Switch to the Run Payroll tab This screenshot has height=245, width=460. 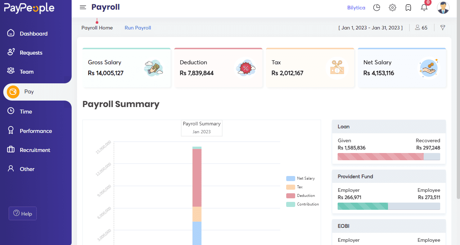coord(138,28)
